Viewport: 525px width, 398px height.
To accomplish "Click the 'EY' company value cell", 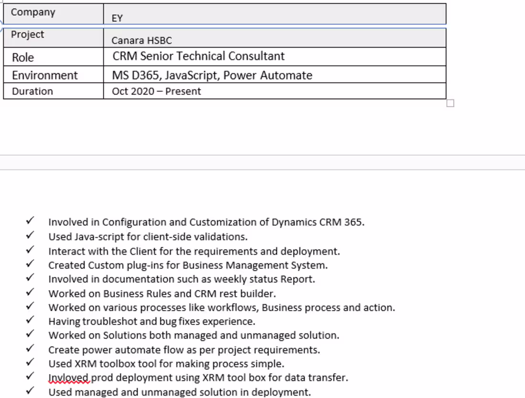I will [275, 14].
